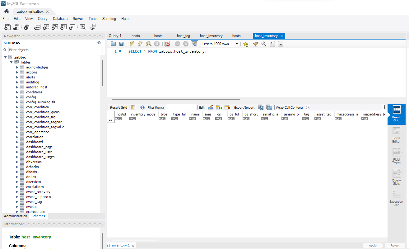Select the dashboard table in the tree
Image resolution: width=409 pixels, height=249 pixels.
pyautogui.click(x=34, y=142)
